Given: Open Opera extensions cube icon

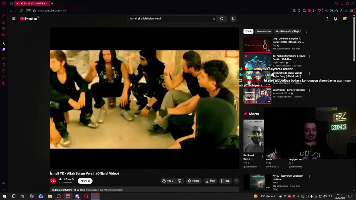Looking at the screenshot, I should tap(337, 11).
